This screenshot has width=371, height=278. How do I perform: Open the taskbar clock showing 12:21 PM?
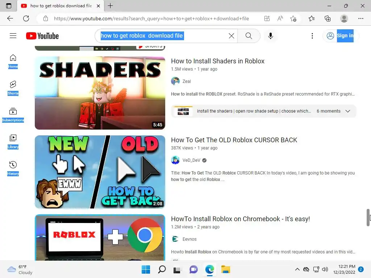tap(344, 269)
